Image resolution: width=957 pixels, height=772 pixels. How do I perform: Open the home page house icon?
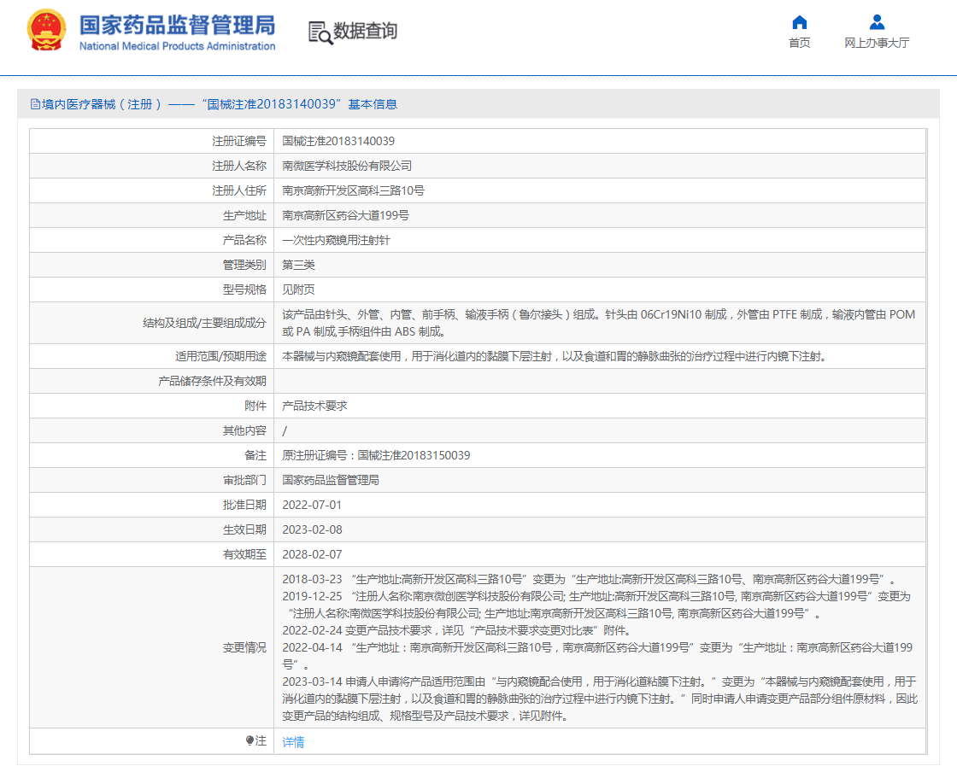click(x=799, y=22)
